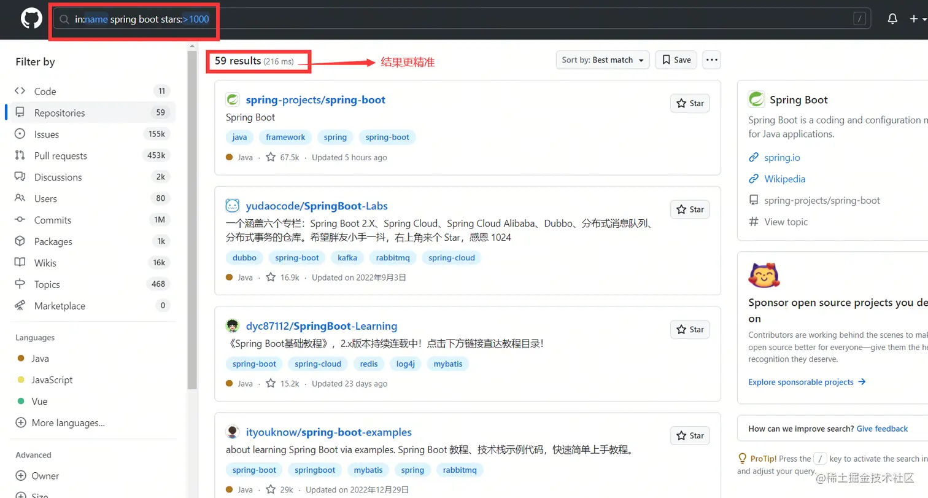This screenshot has height=498, width=928.
Task: Open spring-projects/spring-boot repository
Action: 315,100
